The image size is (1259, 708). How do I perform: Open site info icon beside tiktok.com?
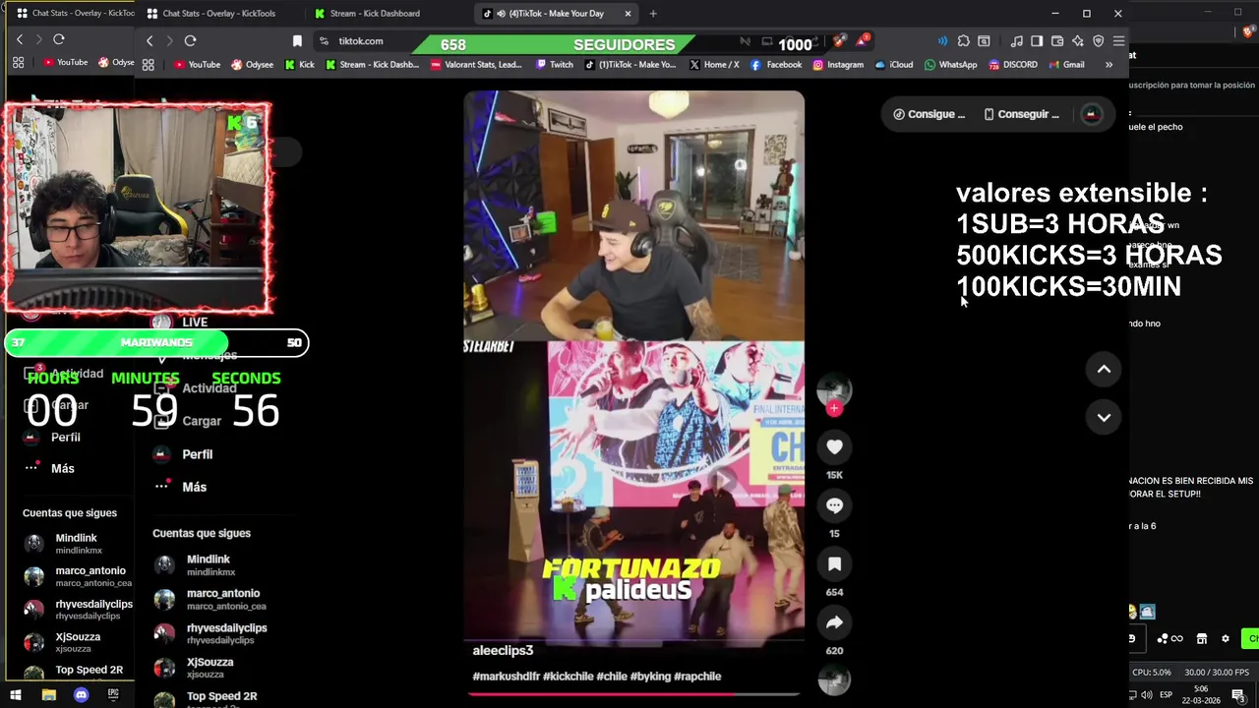(324, 41)
